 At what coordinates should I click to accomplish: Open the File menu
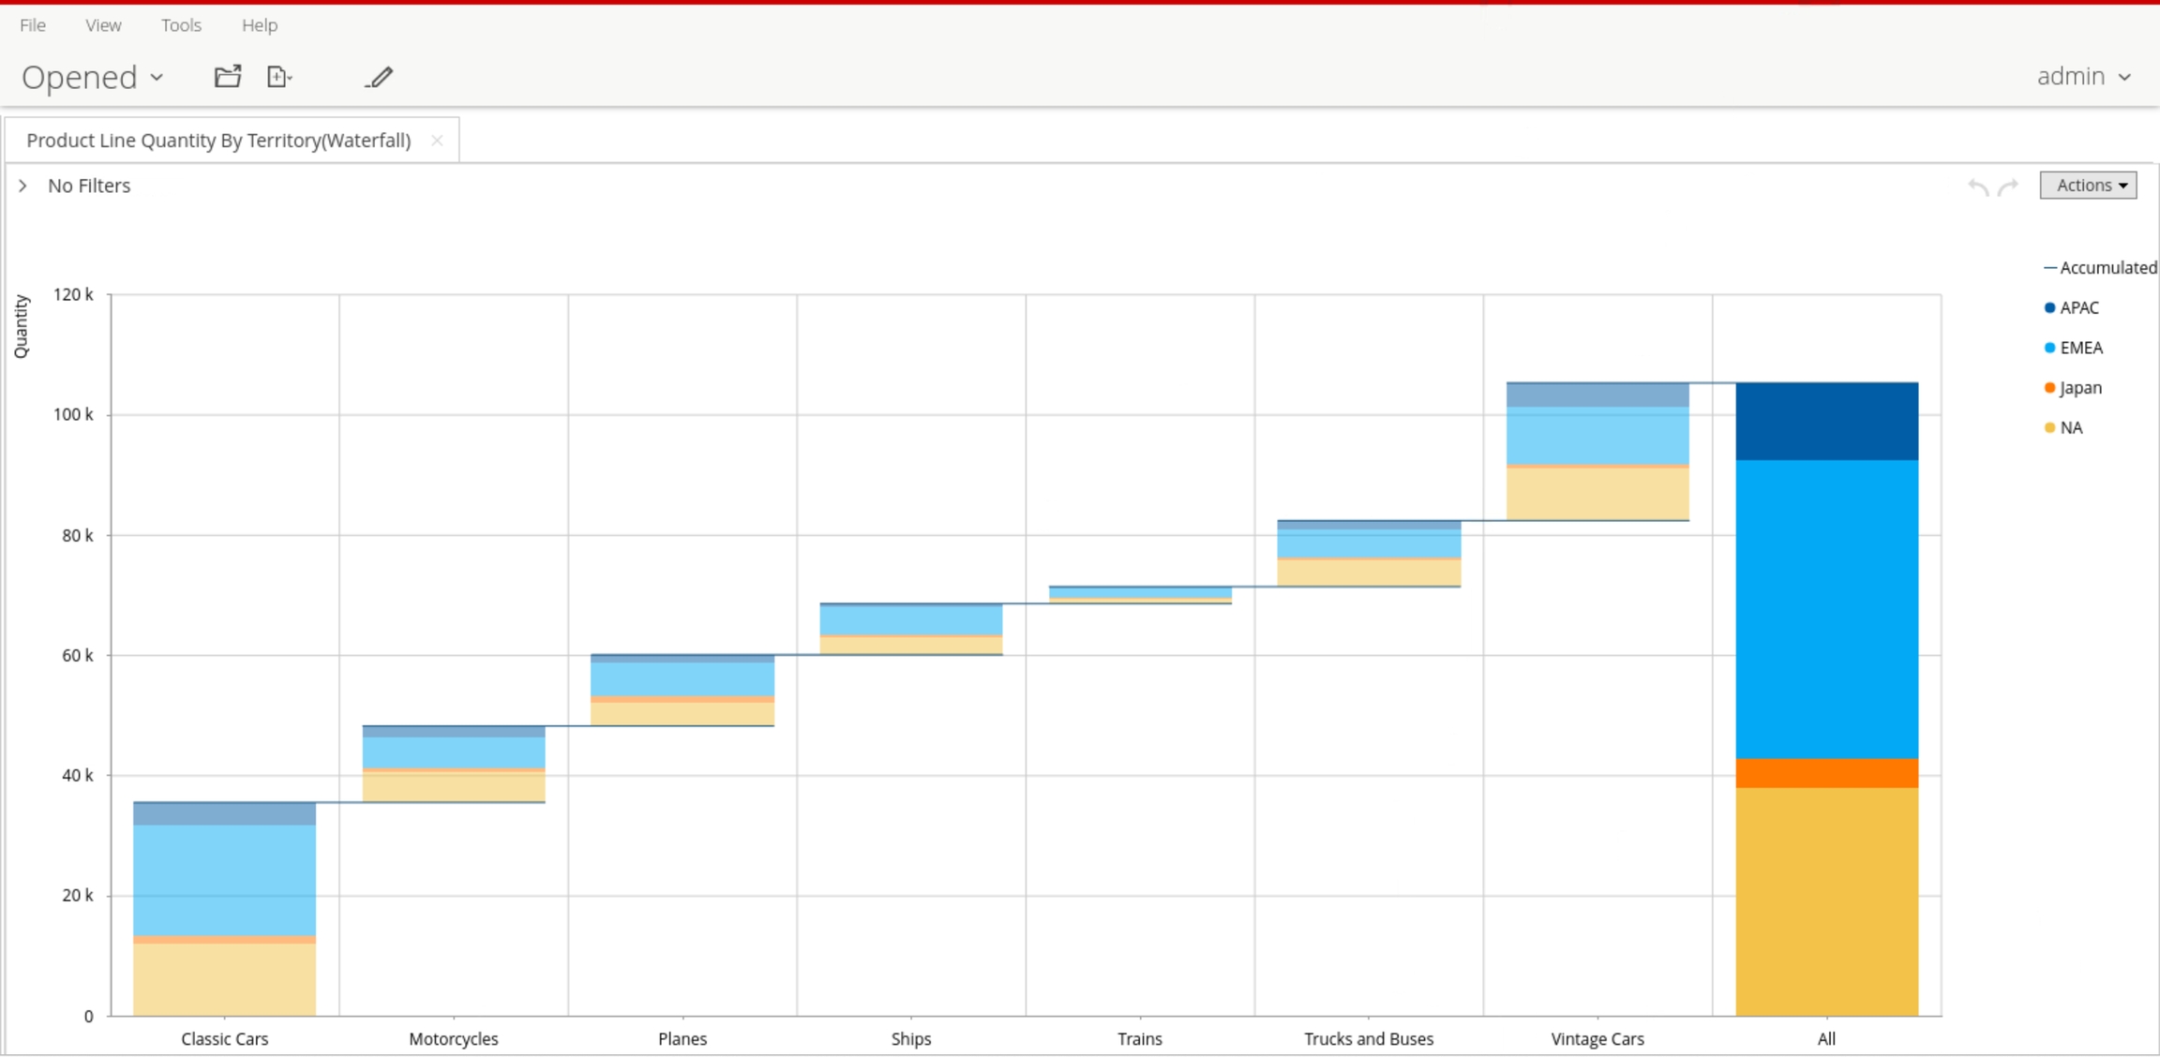coord(33,25)
